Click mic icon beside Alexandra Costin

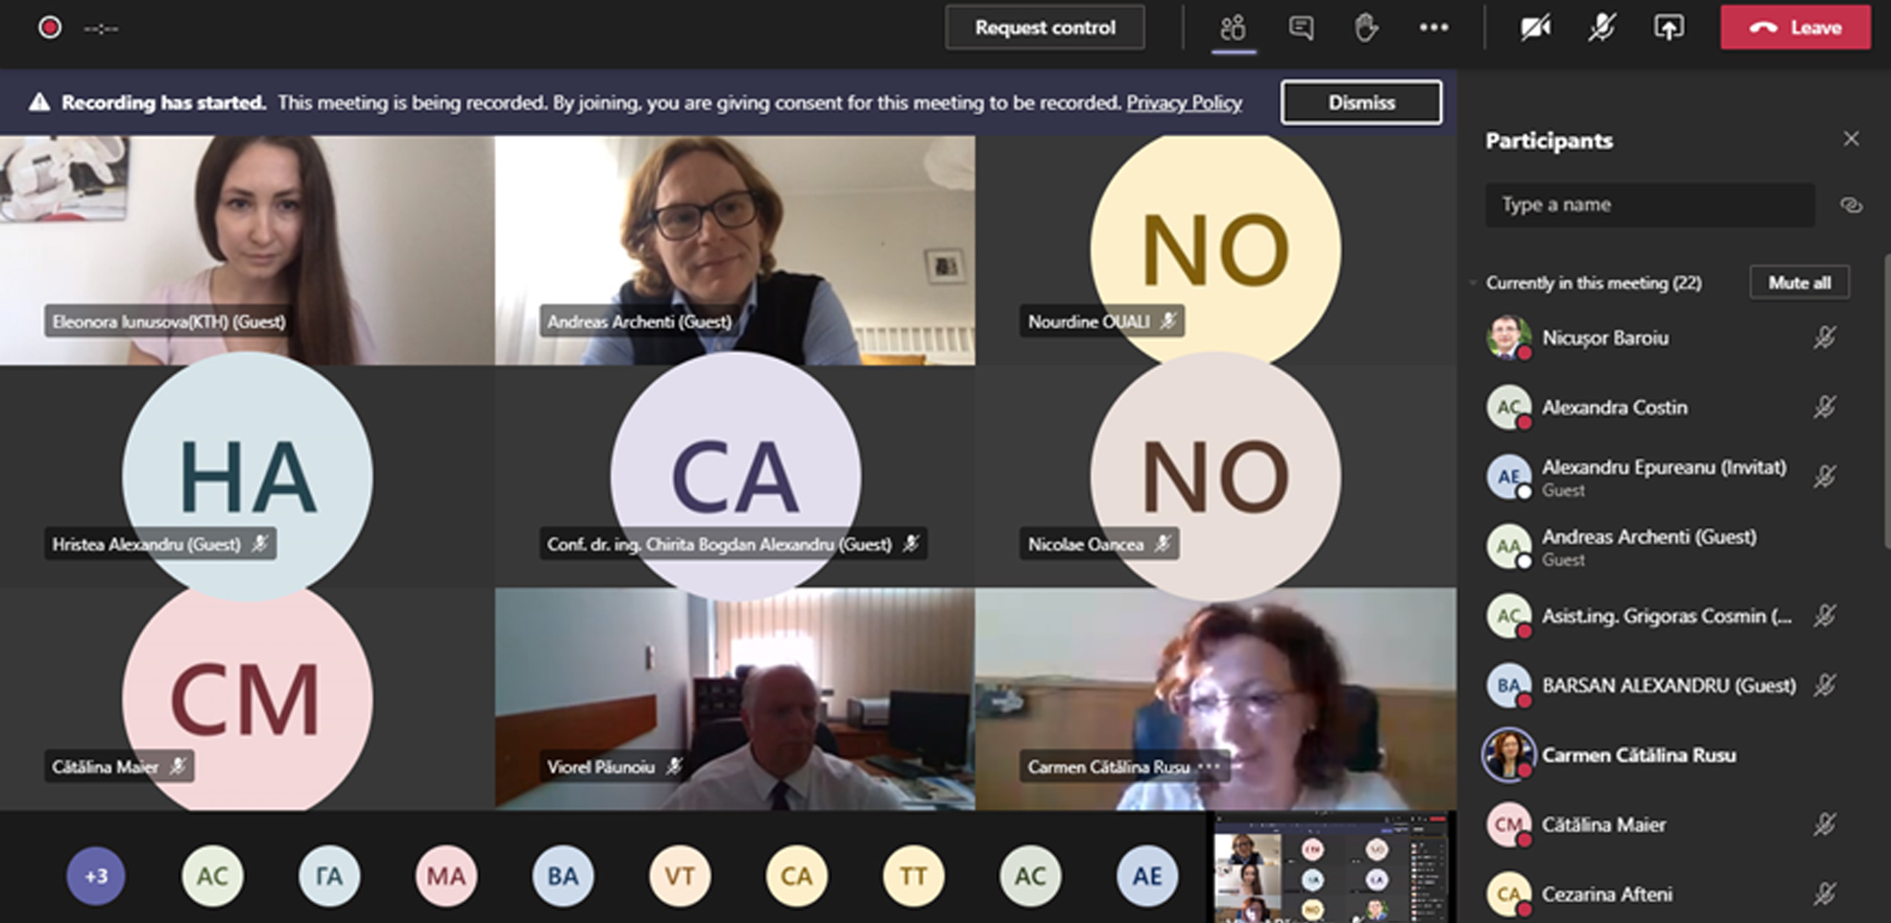click(1824, 407)
